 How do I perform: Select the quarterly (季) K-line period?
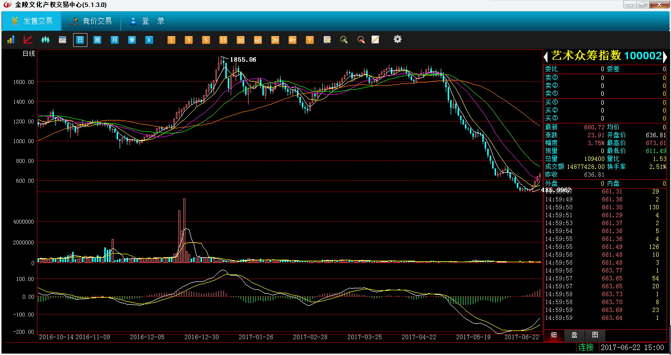132,40
